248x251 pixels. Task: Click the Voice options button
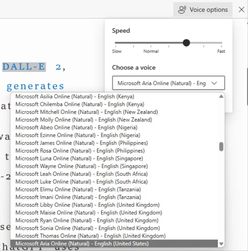[203, 10]
